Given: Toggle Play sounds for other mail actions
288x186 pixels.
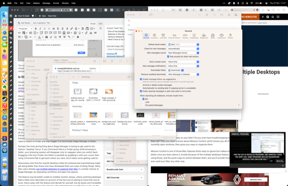Looking at the screenshot, I should 168,57.
